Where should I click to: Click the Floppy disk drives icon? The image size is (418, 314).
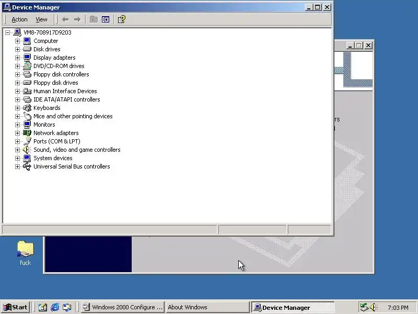[x=27, y=83]
